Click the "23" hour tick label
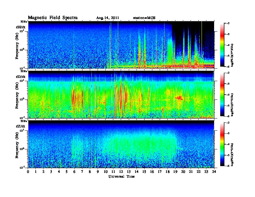 pos(206,172)
